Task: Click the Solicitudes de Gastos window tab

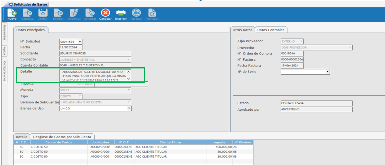Action: pos(28,5)
